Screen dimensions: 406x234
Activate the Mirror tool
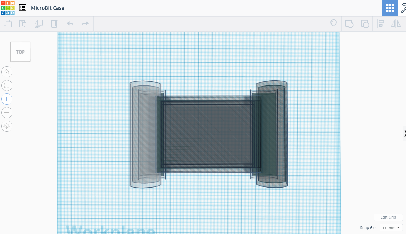pos(396,24)
